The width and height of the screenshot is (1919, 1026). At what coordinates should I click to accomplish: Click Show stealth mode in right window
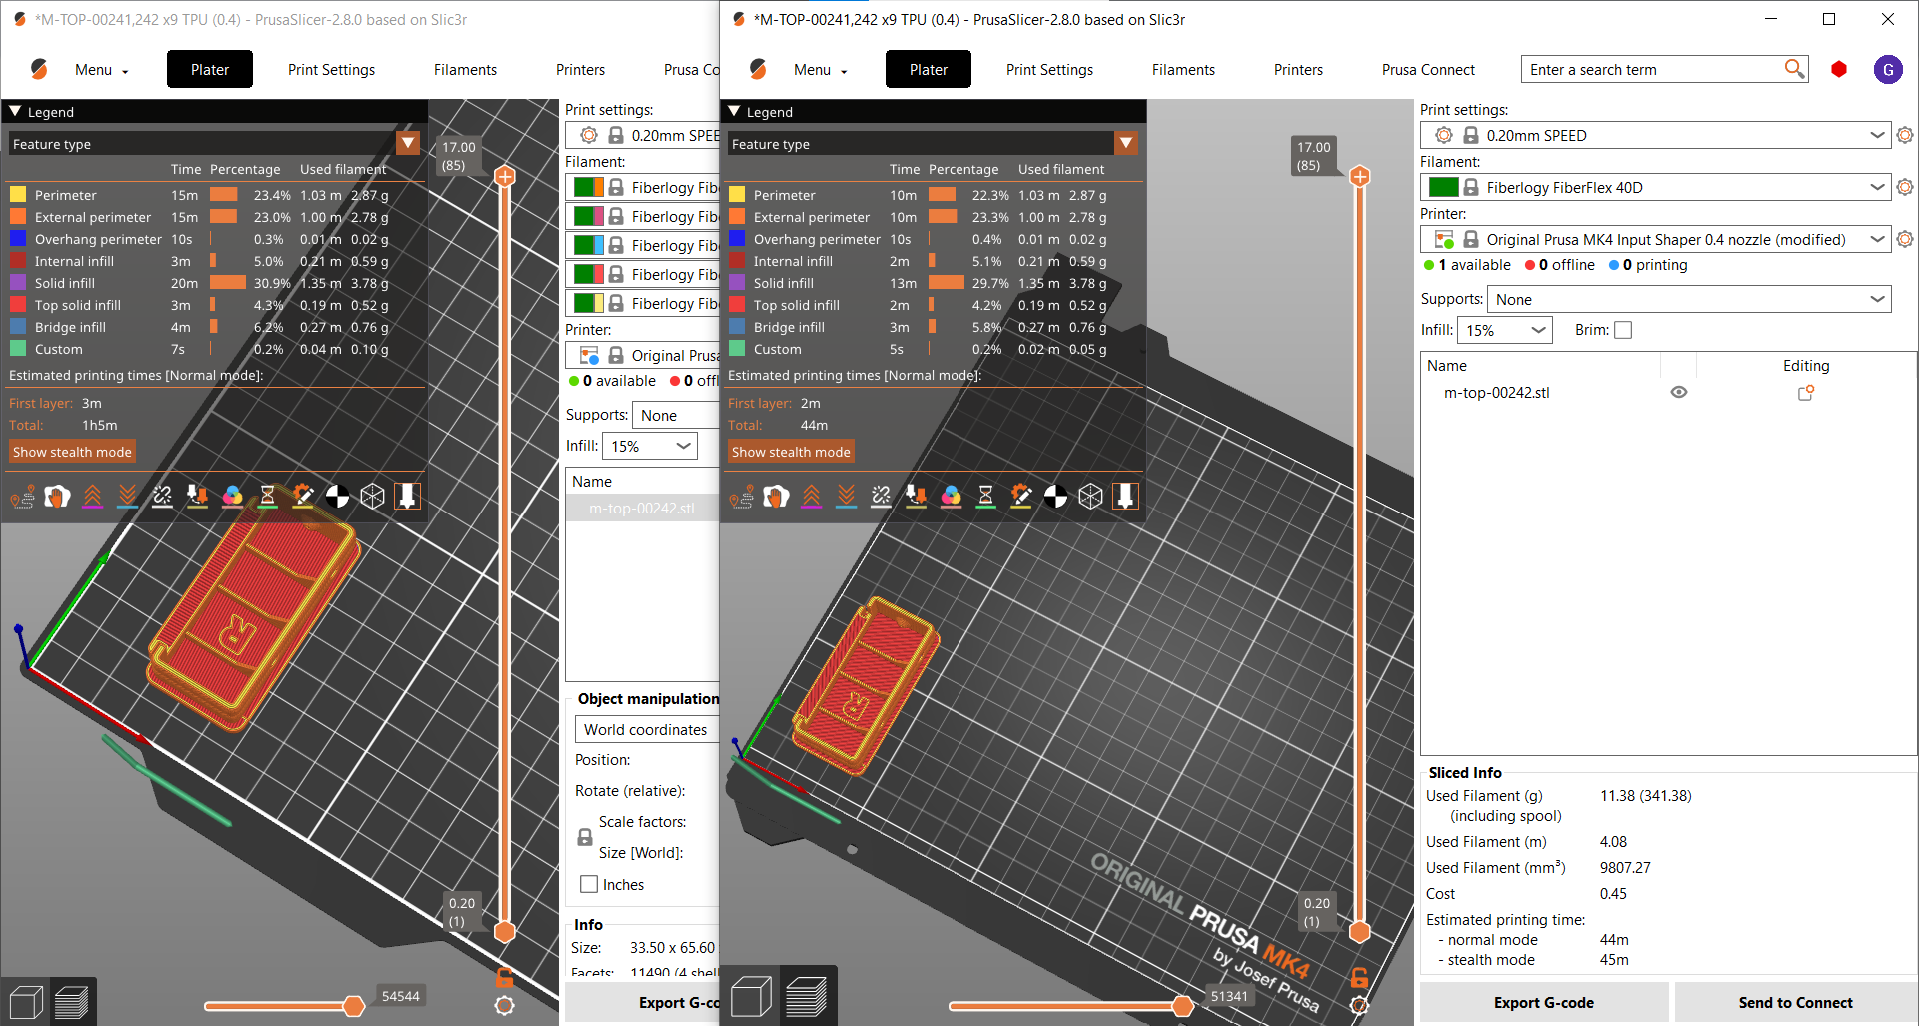pyautogui.click(x=791, y=452)
